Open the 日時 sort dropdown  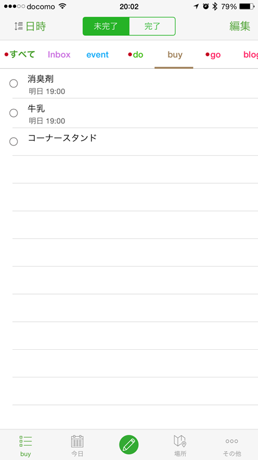pos(36,26)
